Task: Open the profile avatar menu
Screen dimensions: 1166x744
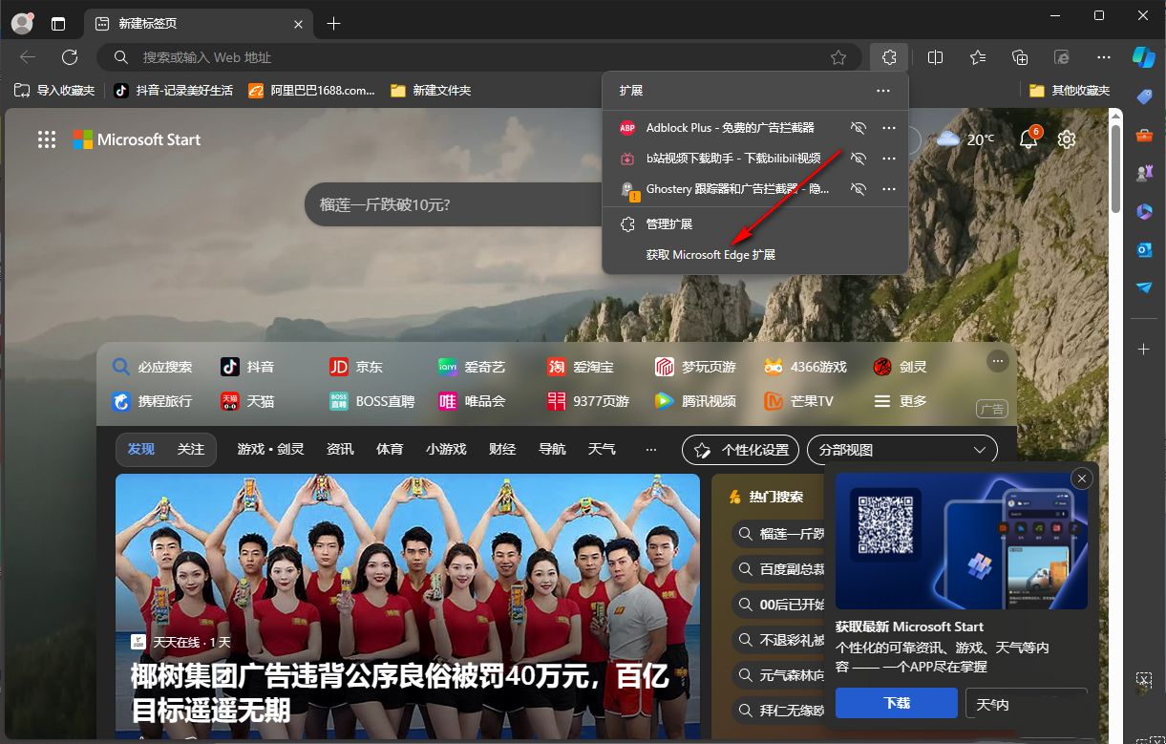Action: coord(22,24)
